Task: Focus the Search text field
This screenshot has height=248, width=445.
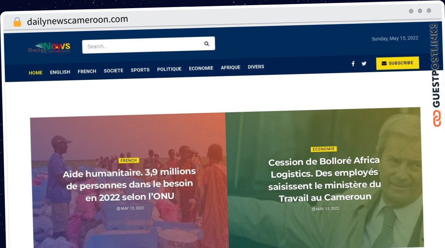Action: (x=143, y=46)
